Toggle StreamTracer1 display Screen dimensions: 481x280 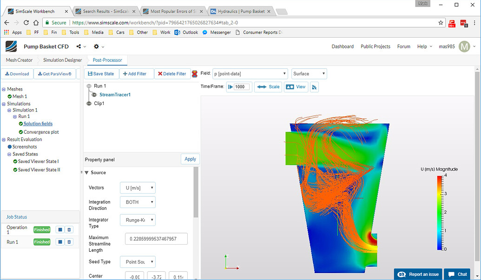click(93, 94)
